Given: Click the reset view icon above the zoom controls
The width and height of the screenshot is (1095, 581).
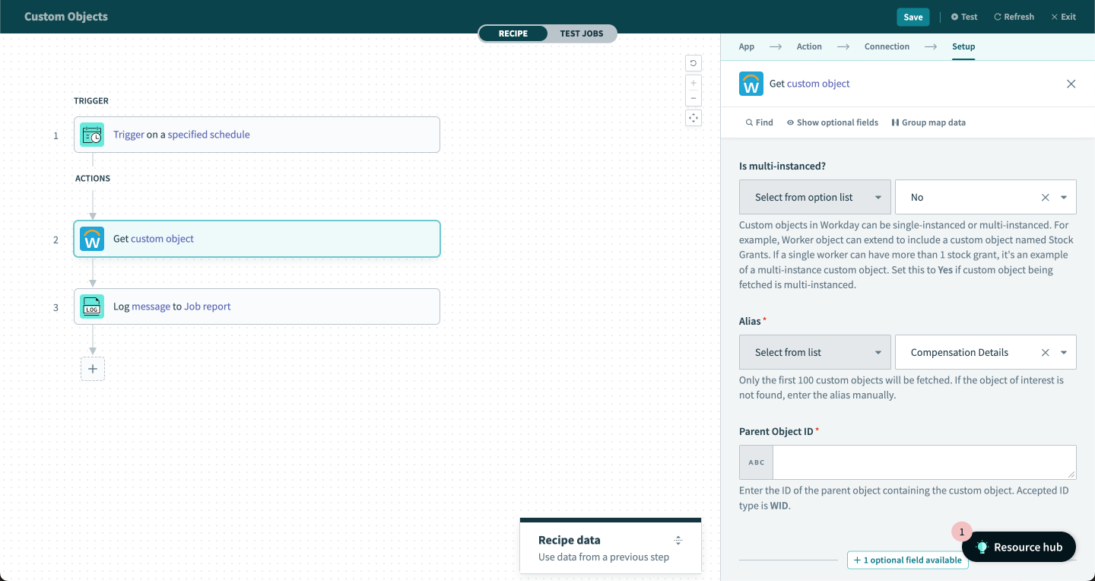Looking at the screenshot, I should tap(693, 63).
